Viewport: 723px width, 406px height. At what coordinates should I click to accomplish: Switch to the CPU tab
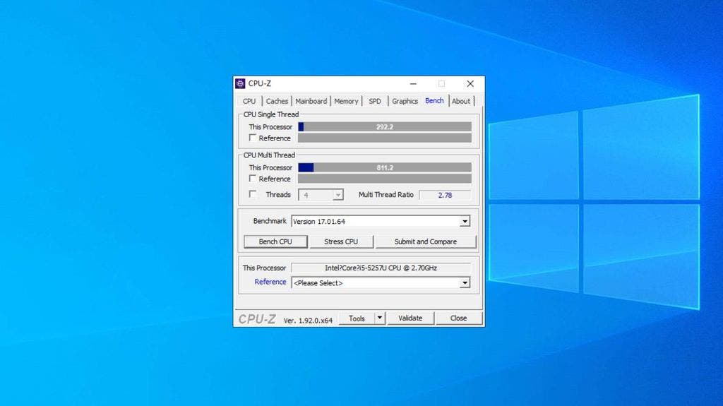tap(249, 101)
